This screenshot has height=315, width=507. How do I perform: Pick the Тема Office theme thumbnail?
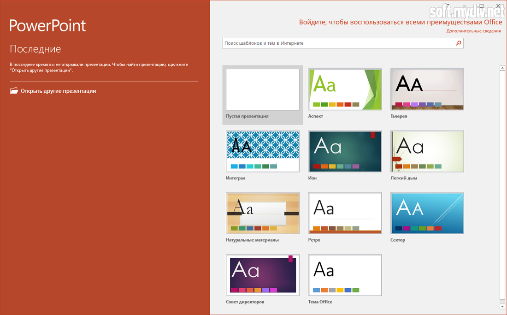(345, 275)
